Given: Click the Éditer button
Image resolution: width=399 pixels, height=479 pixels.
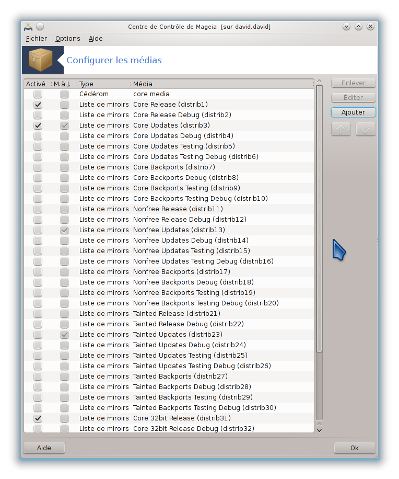Looking at the screenshot, I should (353, 98).
